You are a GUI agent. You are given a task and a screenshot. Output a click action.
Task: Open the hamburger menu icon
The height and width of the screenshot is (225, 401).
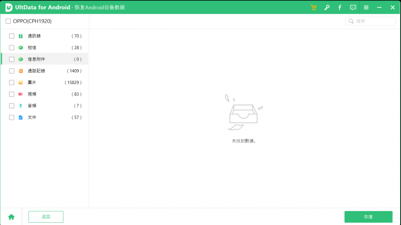coord(366,7)
